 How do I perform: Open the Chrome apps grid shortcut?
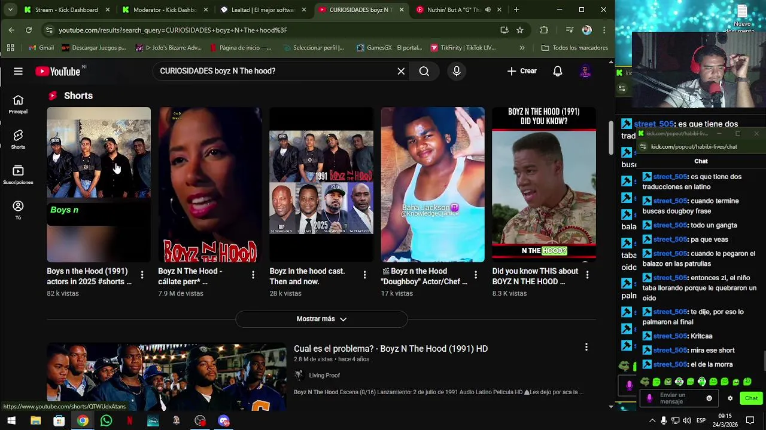(x=11, y=48)
